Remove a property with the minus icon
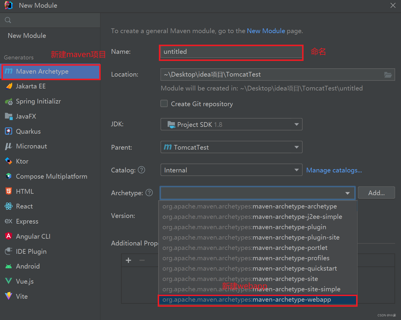The height and width of the screenshot is (320, 401). (142, 260)
